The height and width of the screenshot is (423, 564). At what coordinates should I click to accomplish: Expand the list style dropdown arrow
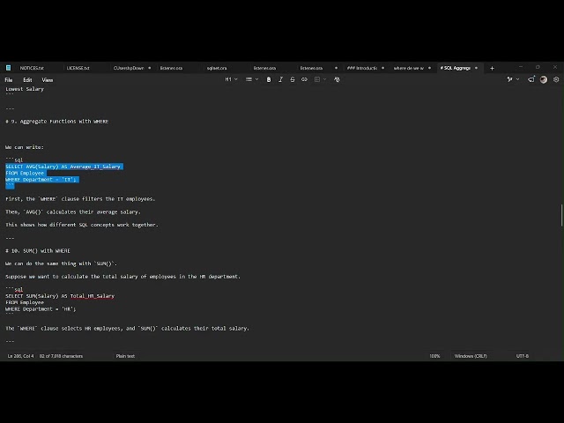click(256, 79)
